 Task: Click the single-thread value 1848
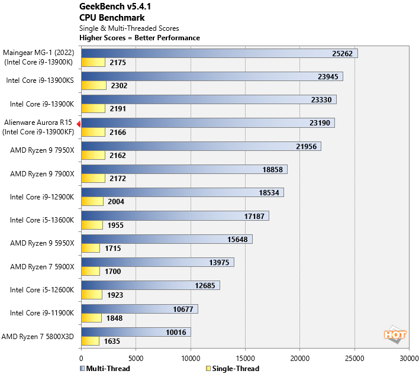pyautogui.click(x=114, y=318)
